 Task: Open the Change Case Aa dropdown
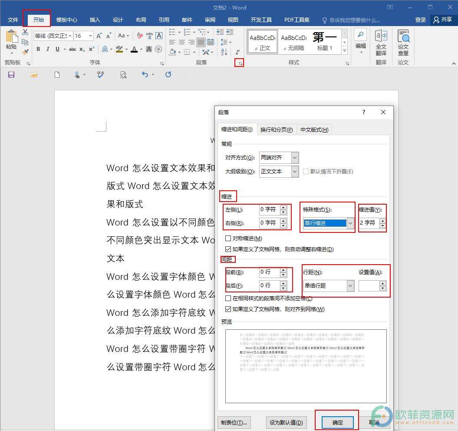(x=123, y=36)
